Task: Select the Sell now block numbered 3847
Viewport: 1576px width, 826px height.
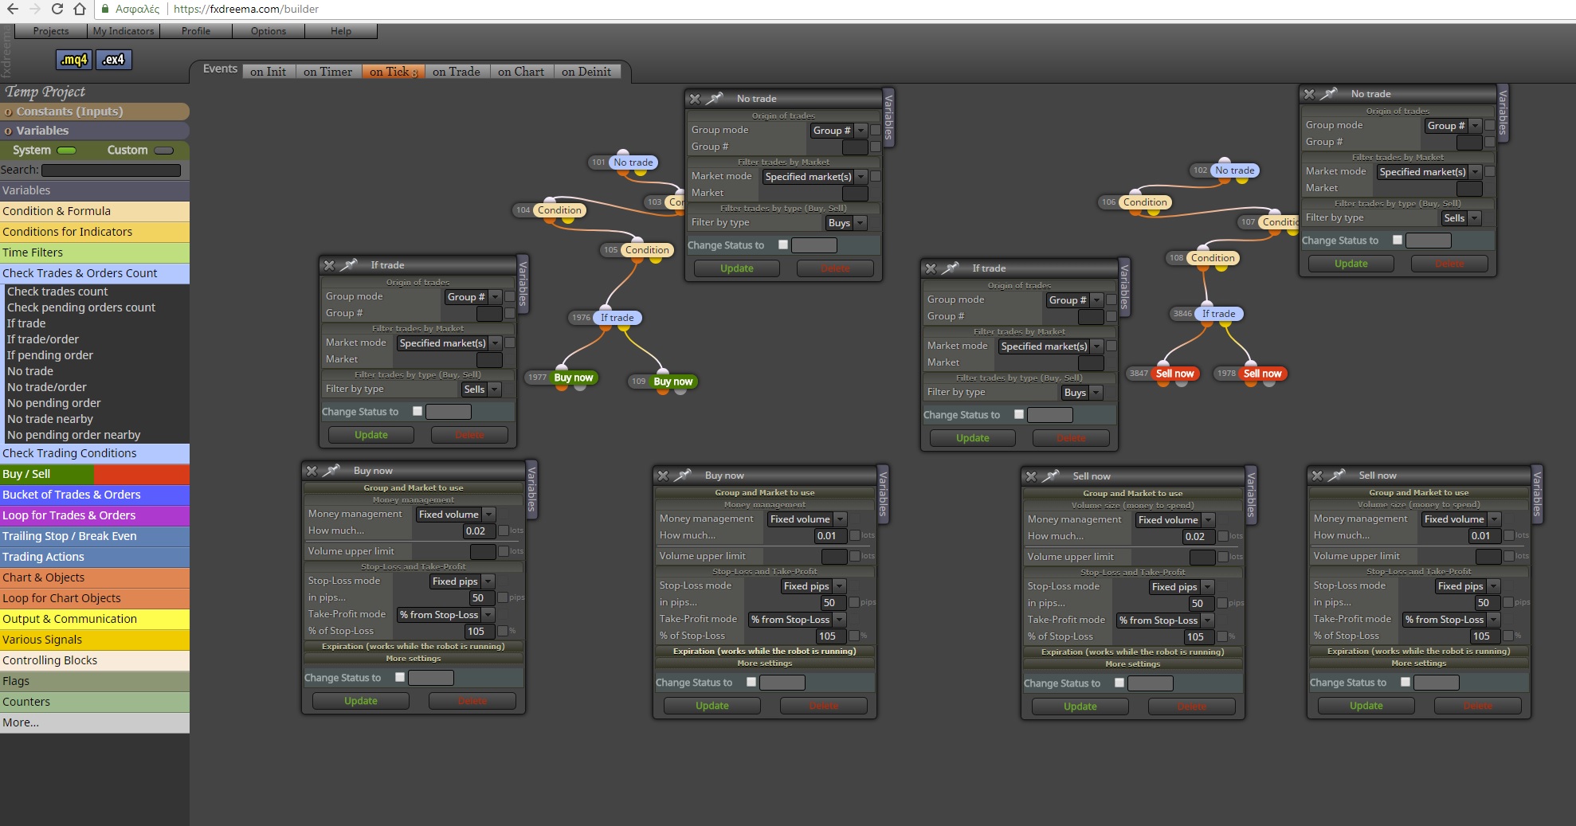Action: tap(1174, 374)
